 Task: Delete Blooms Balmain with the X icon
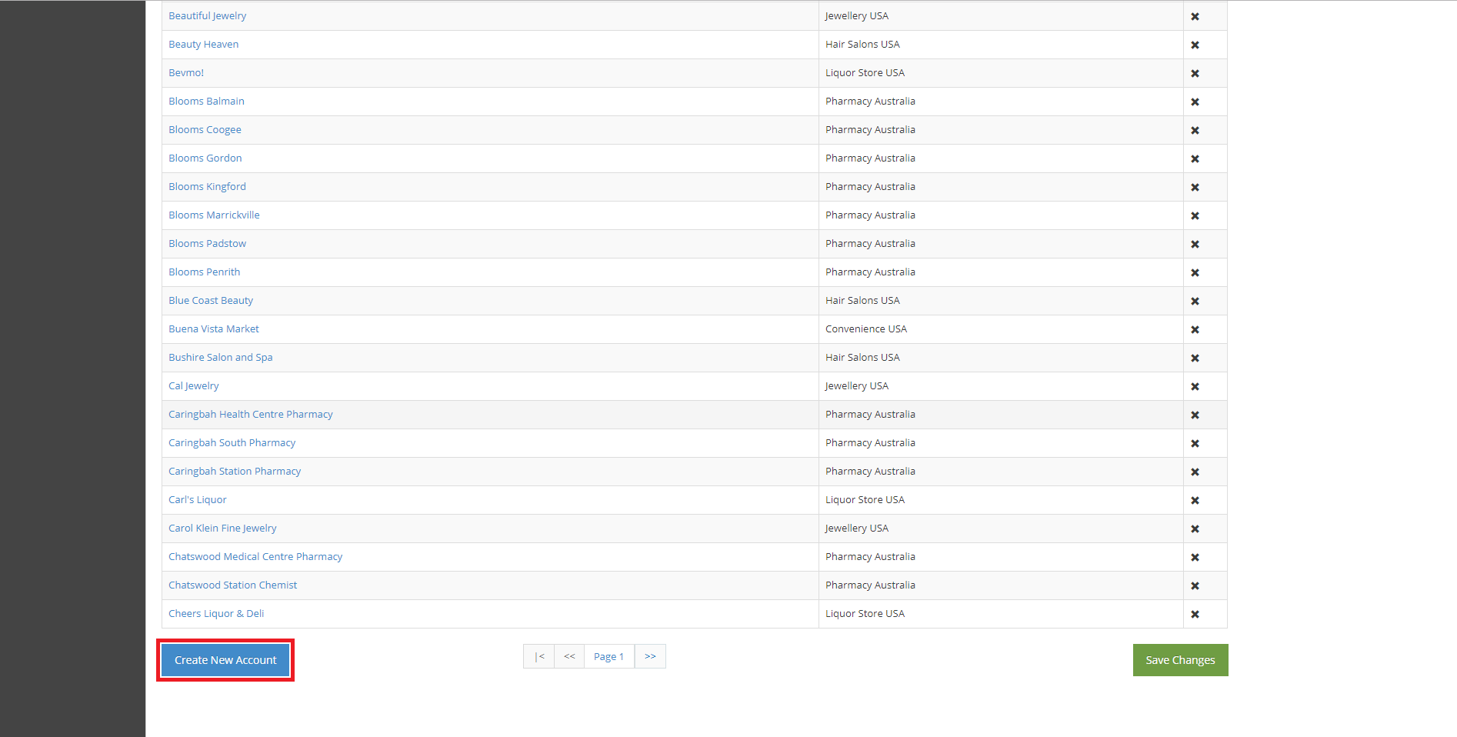(x=1195, y=102)
